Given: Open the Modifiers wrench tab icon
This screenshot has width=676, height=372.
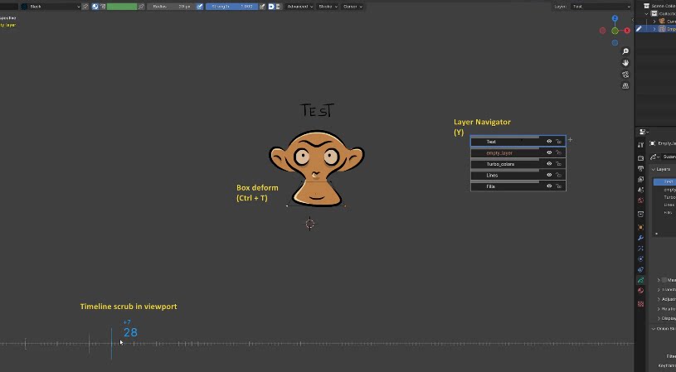Looking at the screenshot, I should (x=640, y=238).
